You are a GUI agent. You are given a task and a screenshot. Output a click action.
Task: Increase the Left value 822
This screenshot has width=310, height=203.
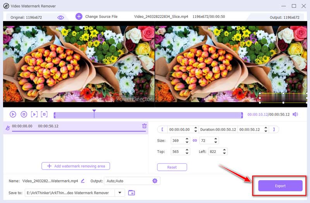224,150
